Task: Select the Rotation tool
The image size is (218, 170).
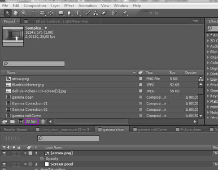Action: pyautogui.click(x=35, y=13)
